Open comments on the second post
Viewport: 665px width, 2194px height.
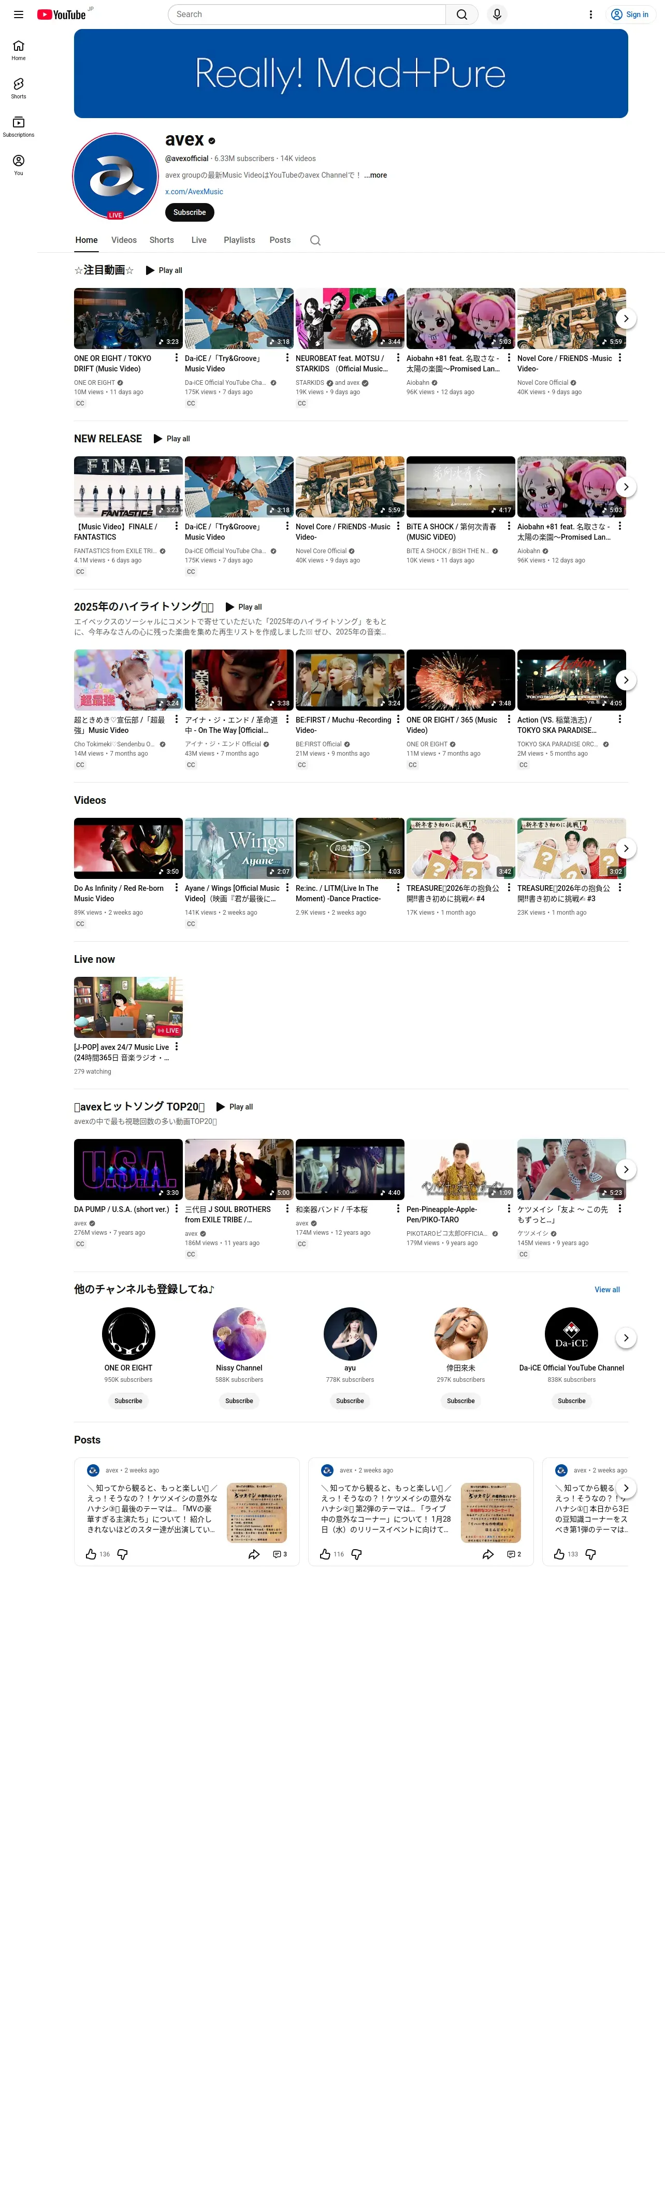(x=513, y=1554)
